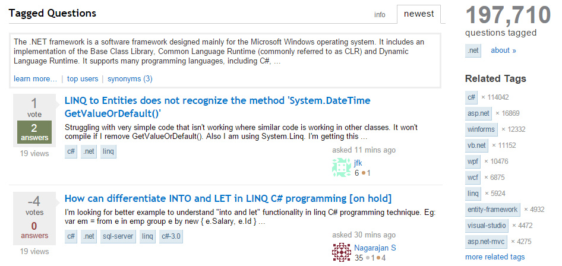Select the entity-framework related tag
Image resolution: width=562 pixels, height=266 pixels.
click(492, 209)
